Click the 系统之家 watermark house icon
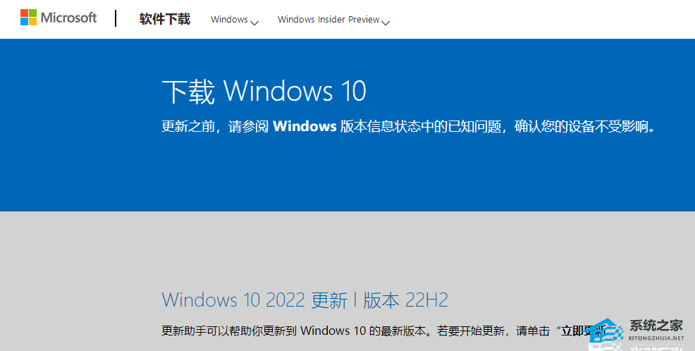695x351 pixels. tap(603, 334)
